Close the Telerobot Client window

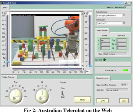click(x=130, y=3)
